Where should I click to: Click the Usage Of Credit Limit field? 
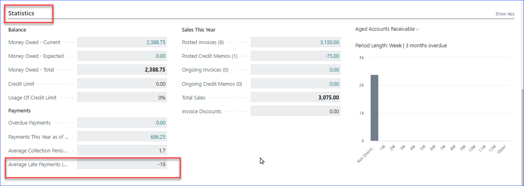(122, 97)
